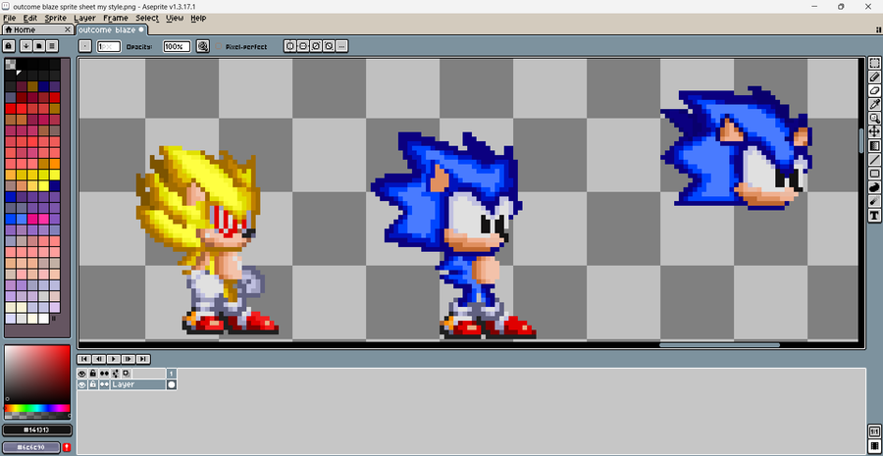Select the Line tool

pyautogui.click(x=874, y=160)
